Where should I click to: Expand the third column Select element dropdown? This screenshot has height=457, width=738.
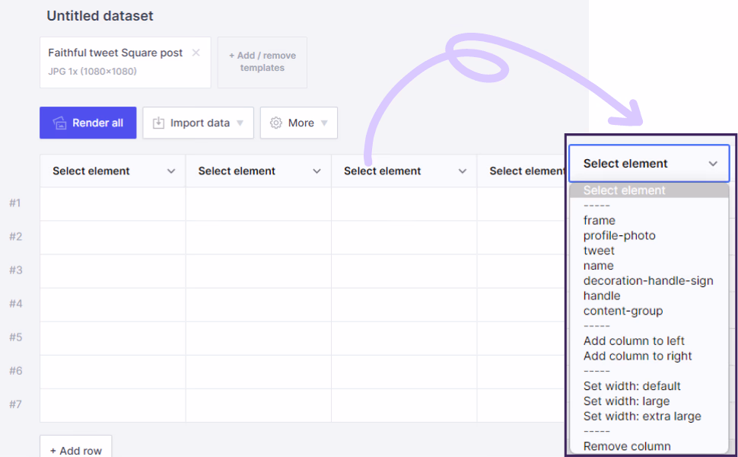tap(404, 171)
